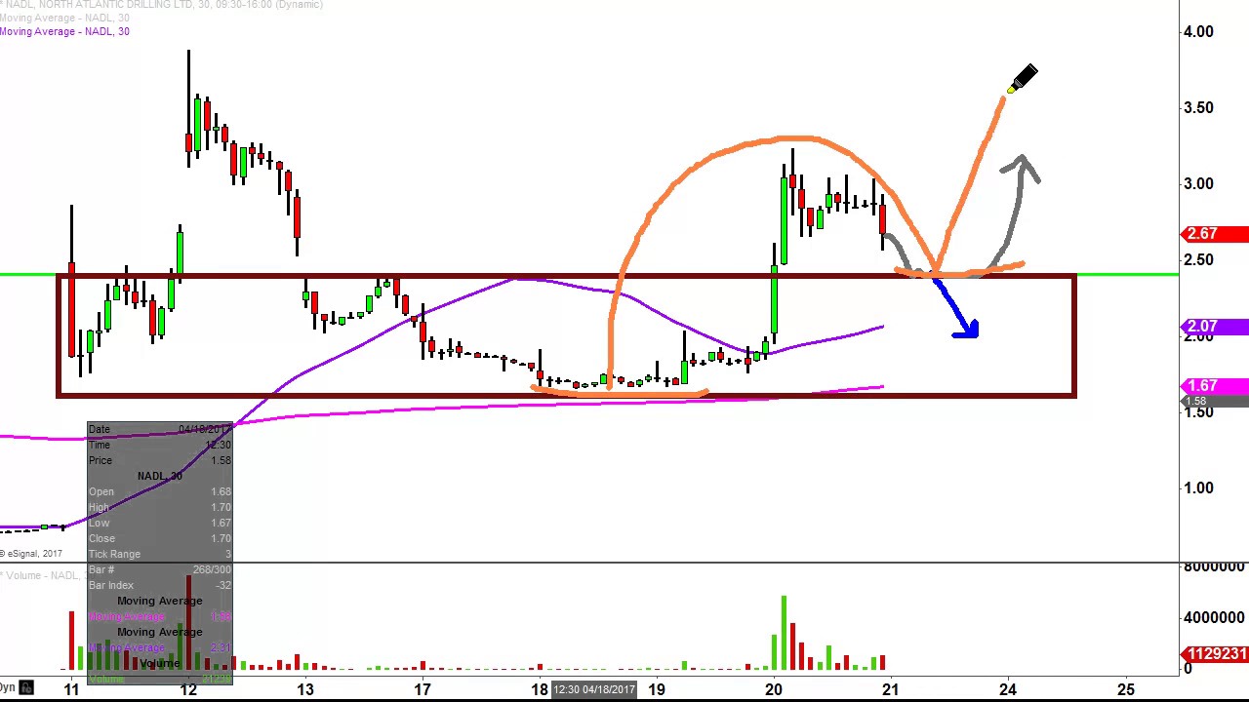
Task: Click date 25 on the time axis
Action: 1125,689
